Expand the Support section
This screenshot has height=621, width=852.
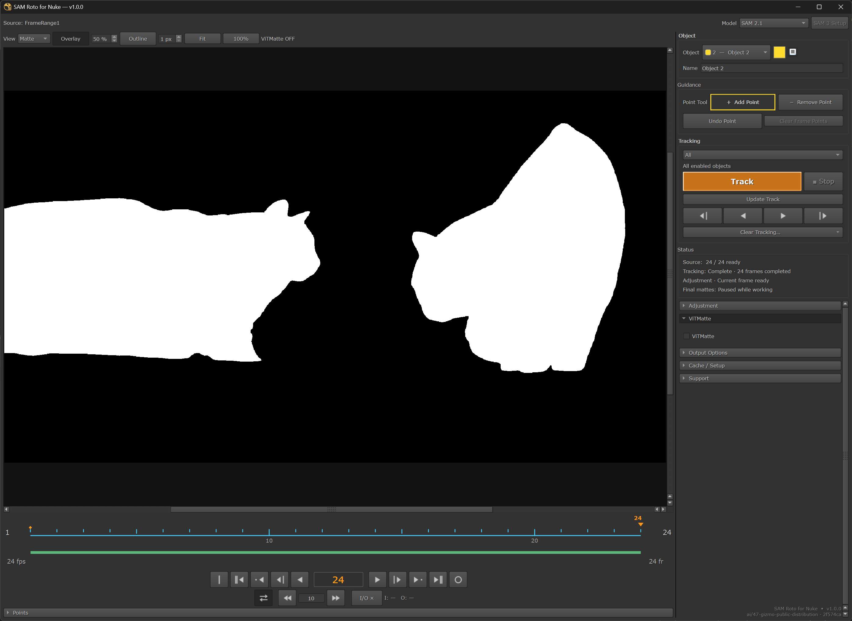(760, 378)
